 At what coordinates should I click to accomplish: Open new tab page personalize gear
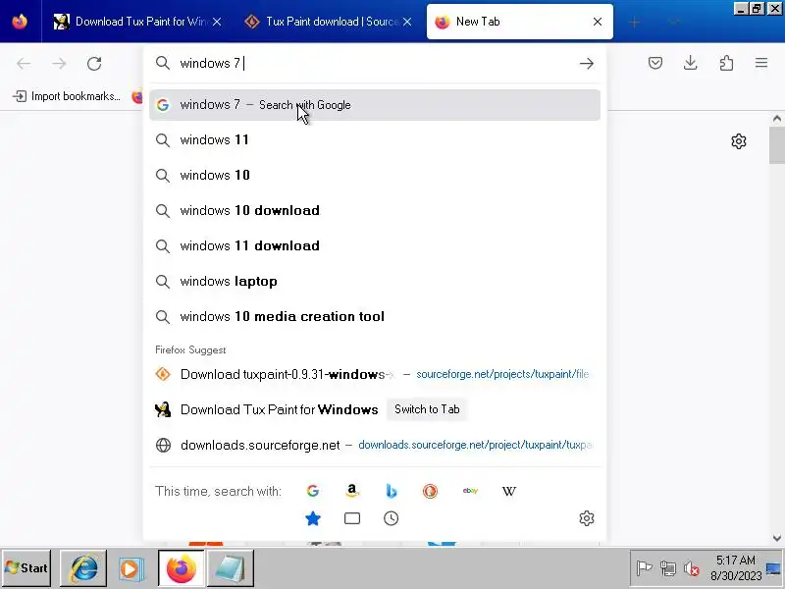click(739, 141)
